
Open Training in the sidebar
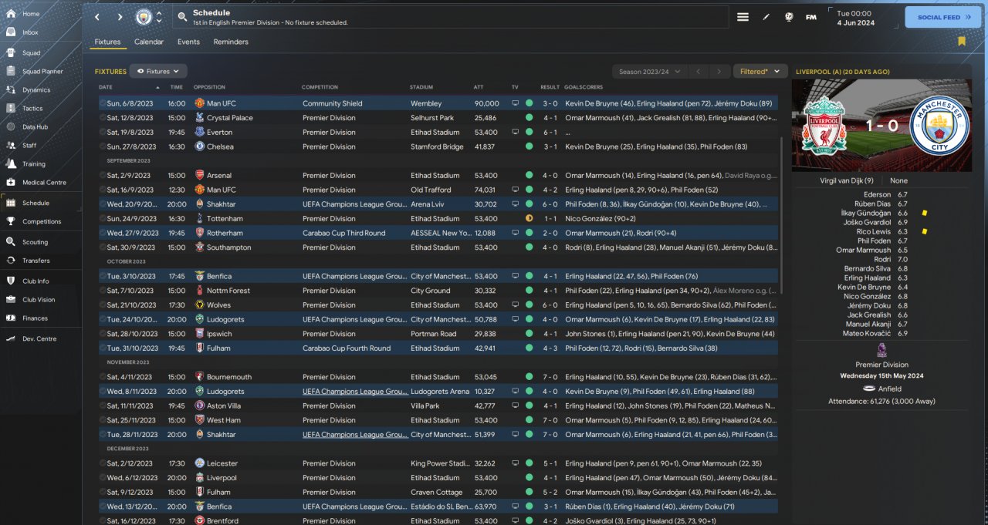coord(33,164)
